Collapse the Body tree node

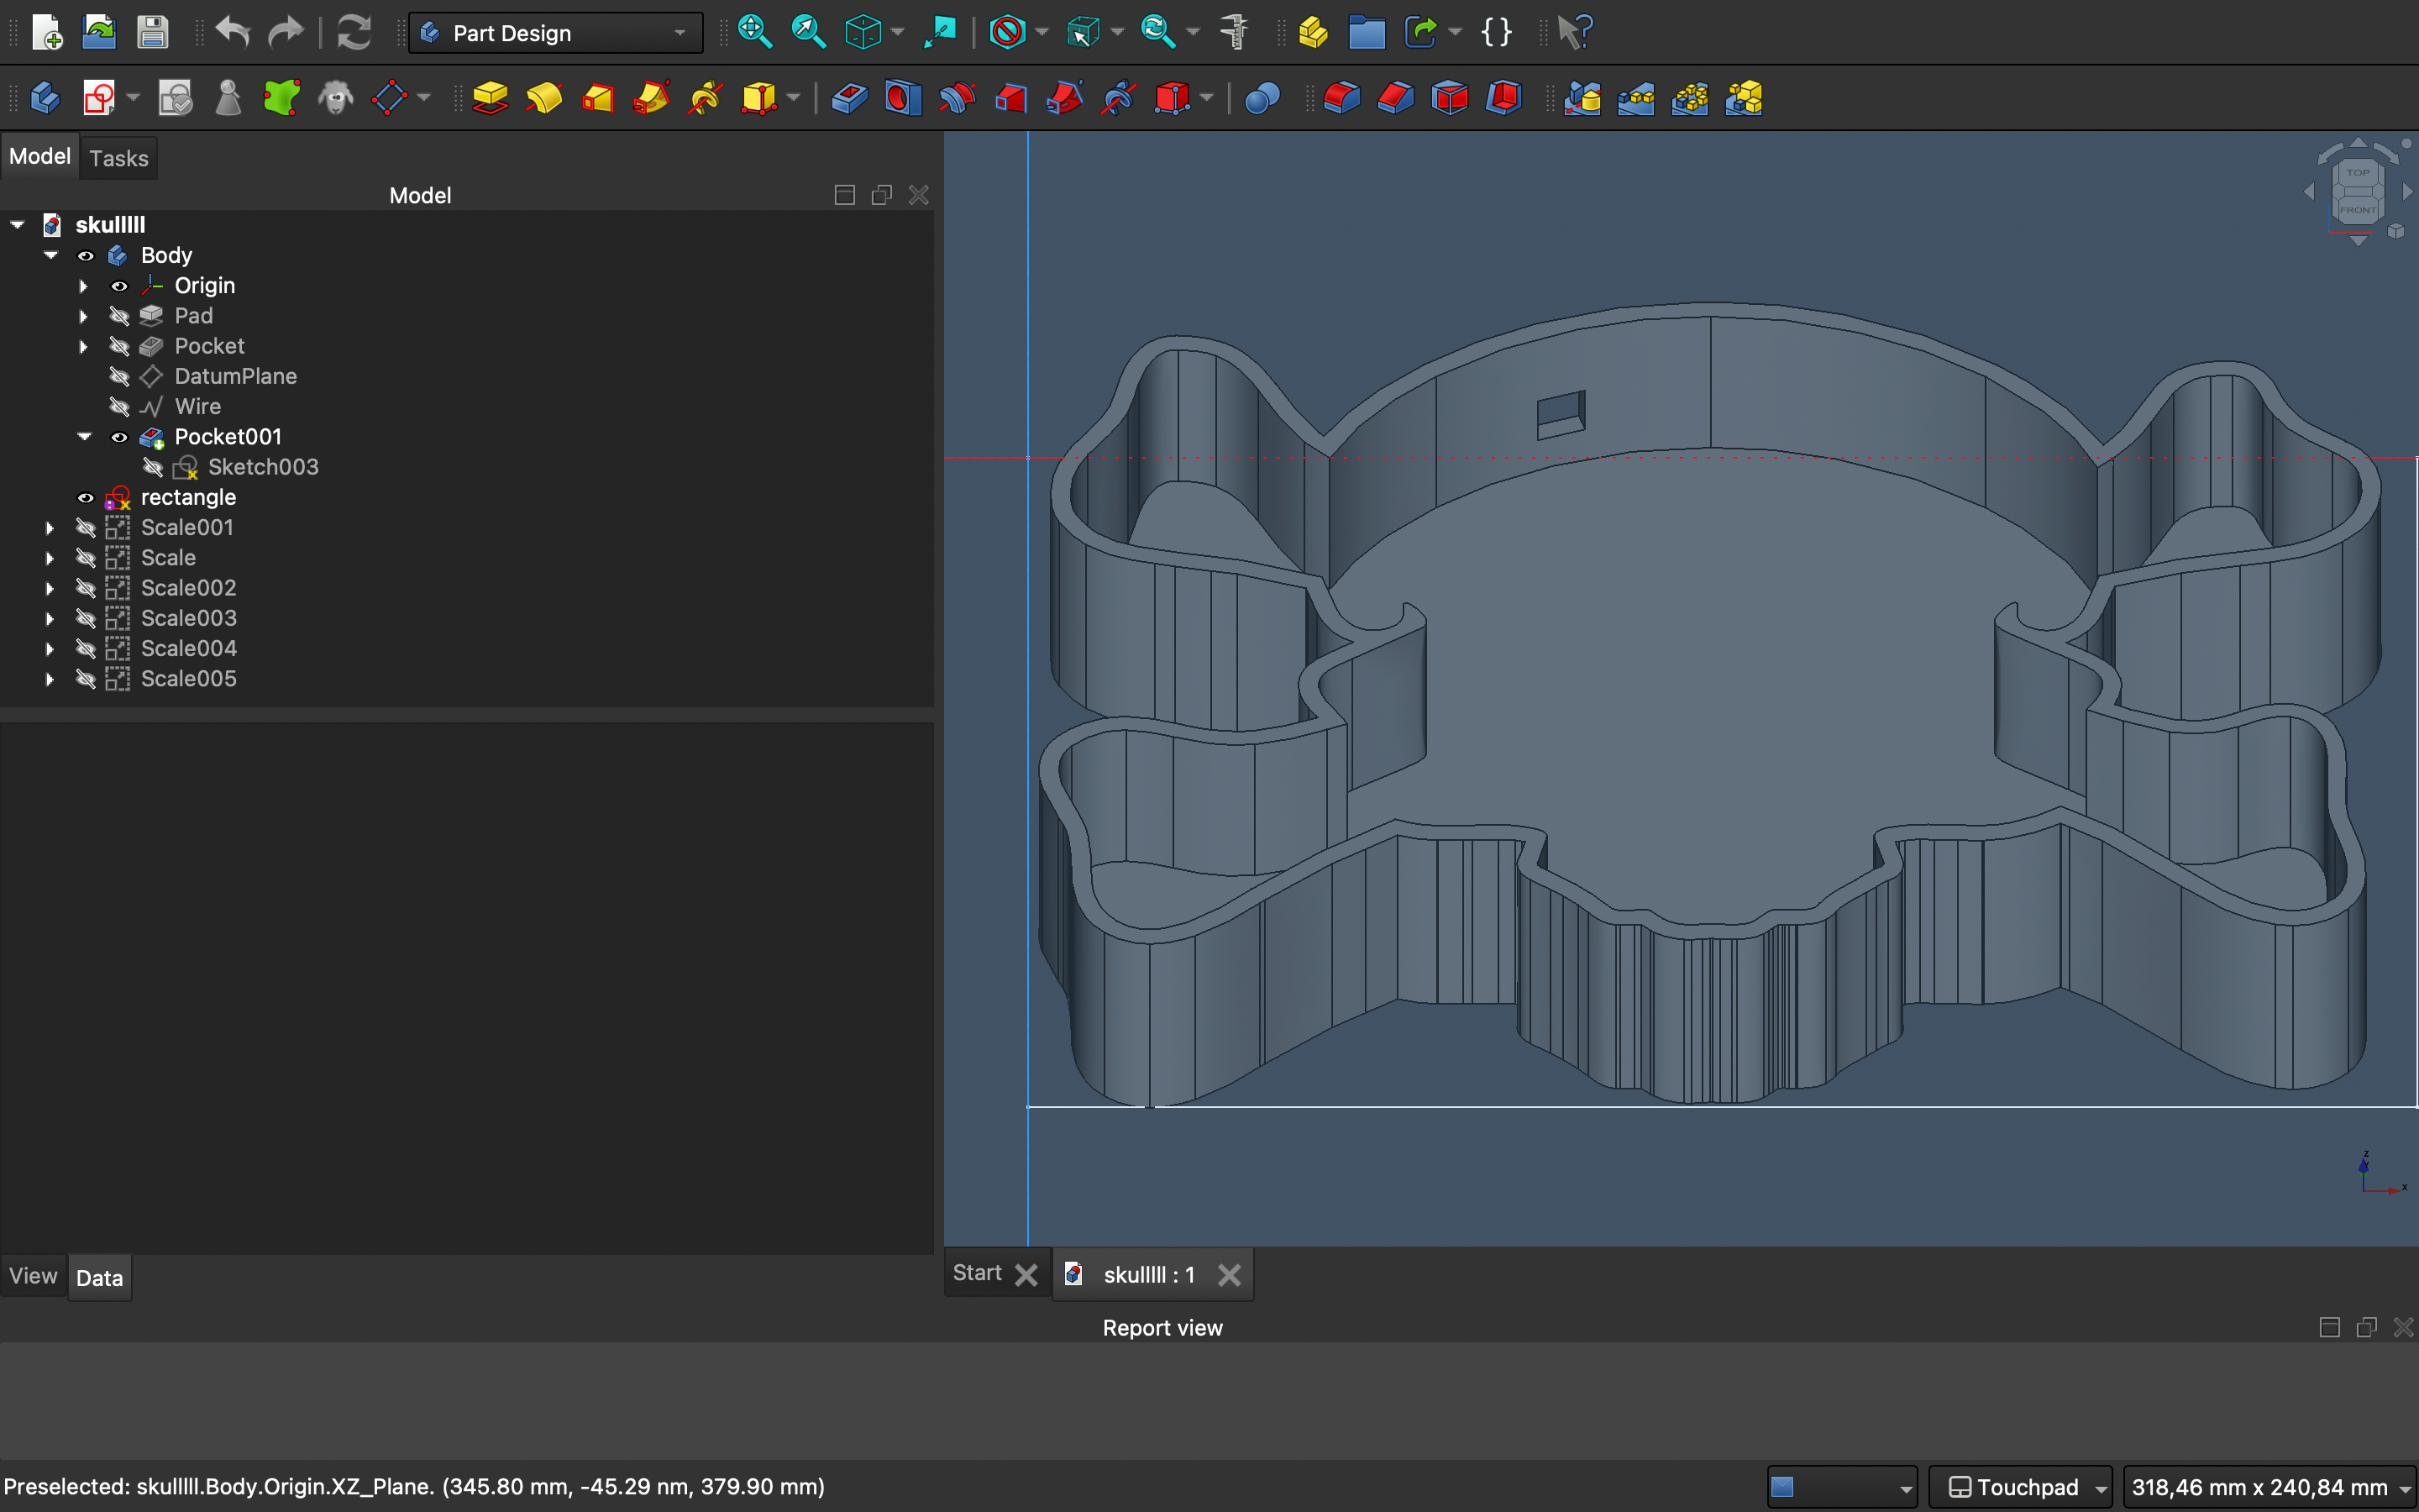point(50,255)
